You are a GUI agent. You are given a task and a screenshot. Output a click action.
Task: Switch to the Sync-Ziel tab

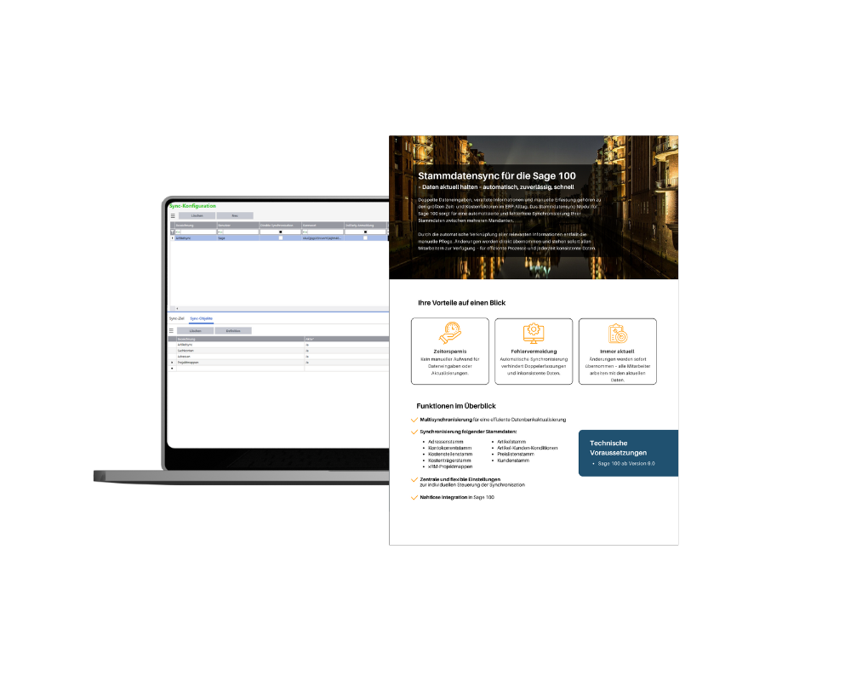(x=176, y=318)
